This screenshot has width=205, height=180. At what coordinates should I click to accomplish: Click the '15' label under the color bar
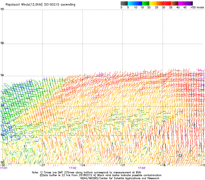tap(142, 7)
